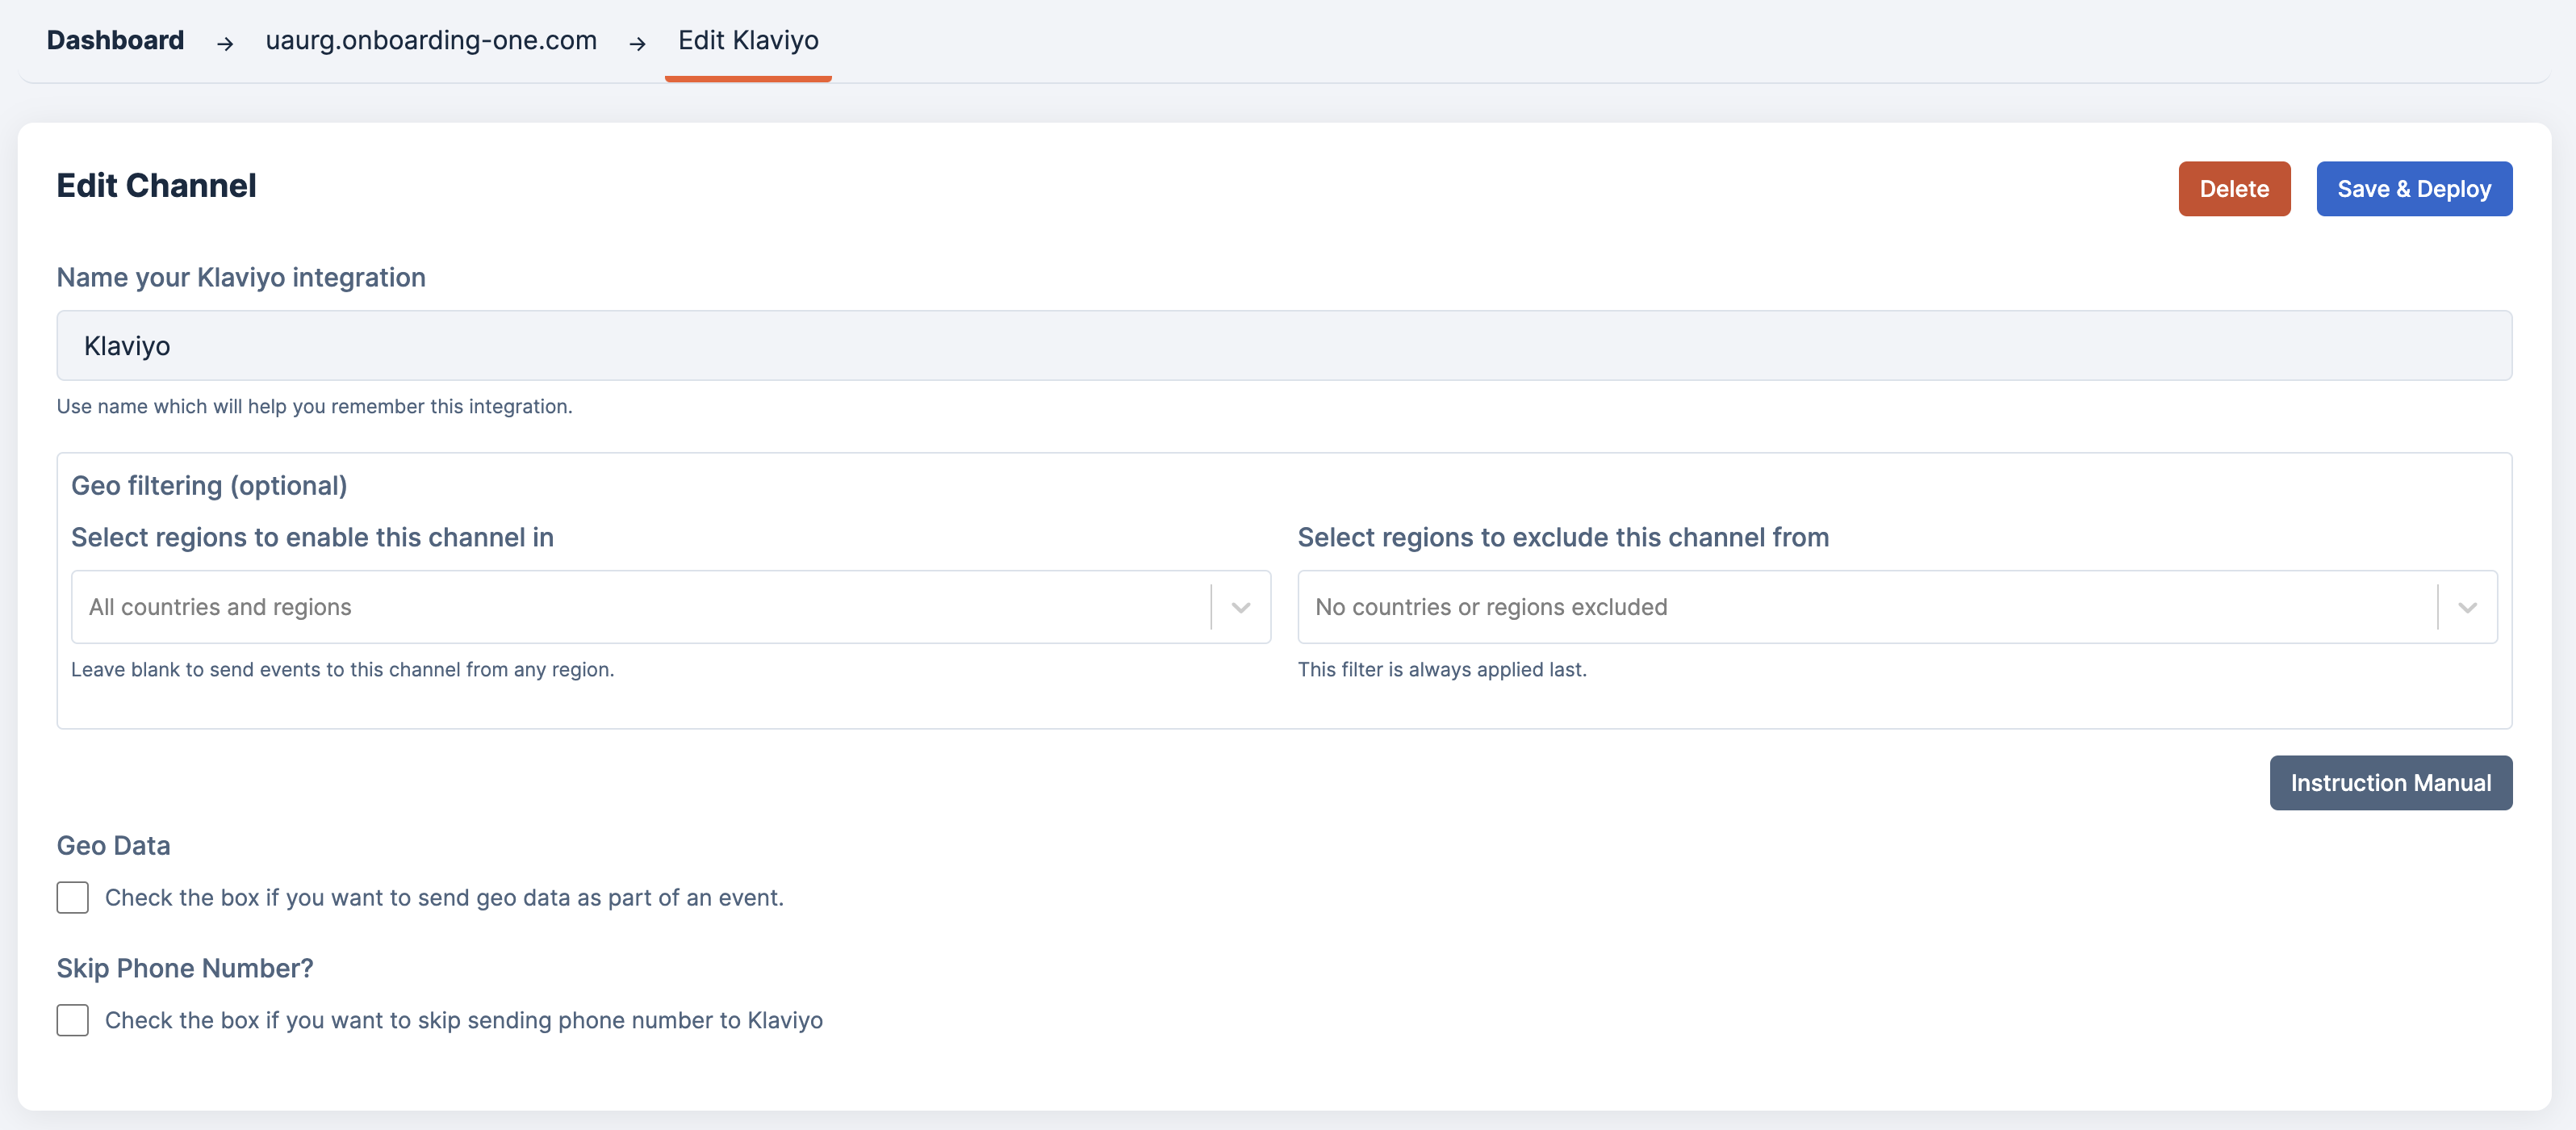Image resolution: width=2576 pixels, height=1130 pixels.
Task: Go to the Dashboard breadcrumb link
Action: [115, 40]
